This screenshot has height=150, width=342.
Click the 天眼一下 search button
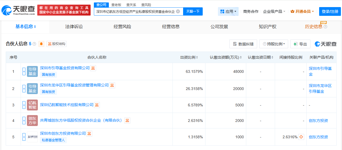click(x=193, y=11)
